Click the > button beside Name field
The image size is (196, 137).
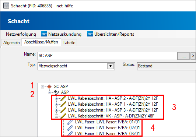(193, 56)
